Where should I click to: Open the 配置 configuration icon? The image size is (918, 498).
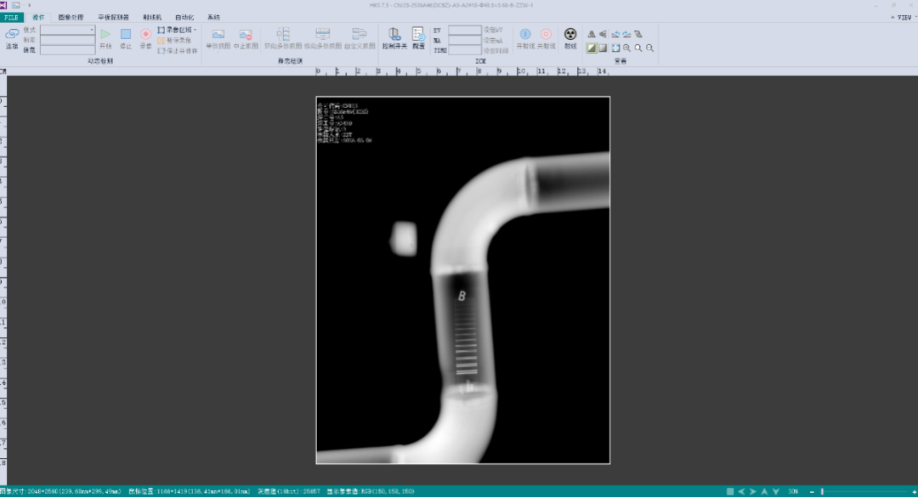coord(418,37)
